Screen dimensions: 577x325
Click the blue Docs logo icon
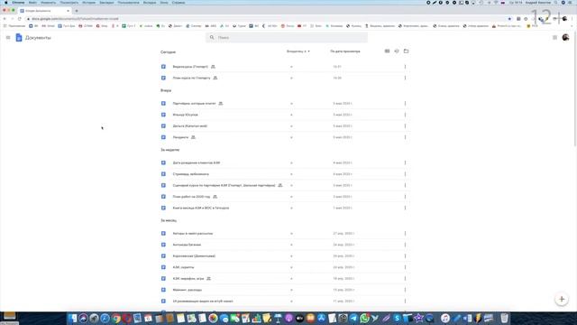click(x=19, y=38)
